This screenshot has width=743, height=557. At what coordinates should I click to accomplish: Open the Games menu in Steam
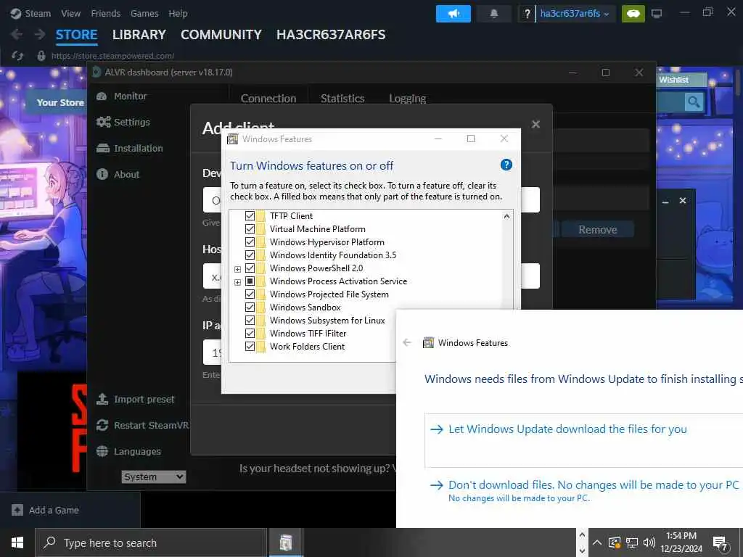(x=144, y=14)
